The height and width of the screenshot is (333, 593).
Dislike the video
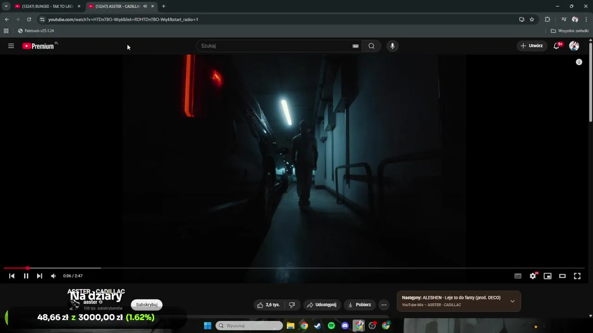(x=292, y=305)
